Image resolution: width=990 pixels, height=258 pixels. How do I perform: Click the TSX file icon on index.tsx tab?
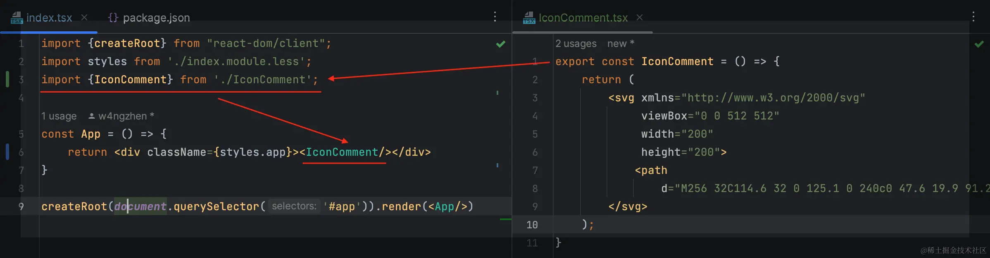click(17, 18)
